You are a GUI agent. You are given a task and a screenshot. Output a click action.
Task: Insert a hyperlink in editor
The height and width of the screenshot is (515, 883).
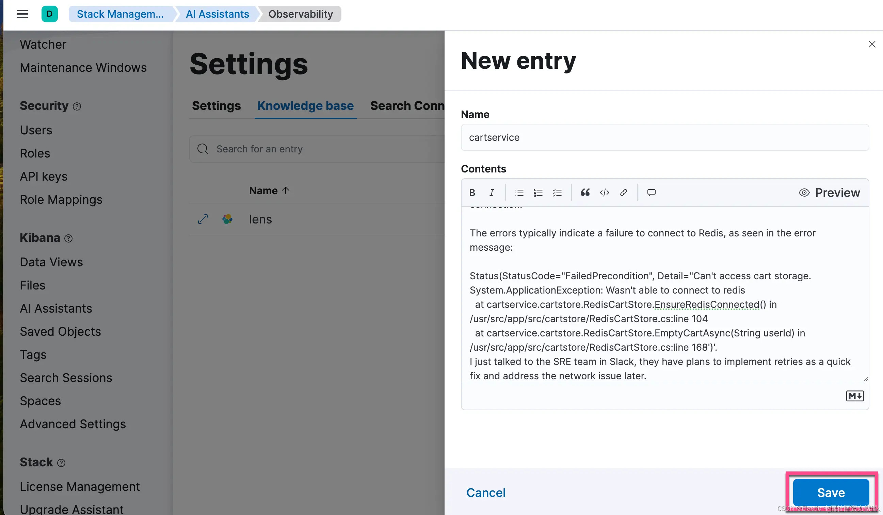click(x=623, y=193)
